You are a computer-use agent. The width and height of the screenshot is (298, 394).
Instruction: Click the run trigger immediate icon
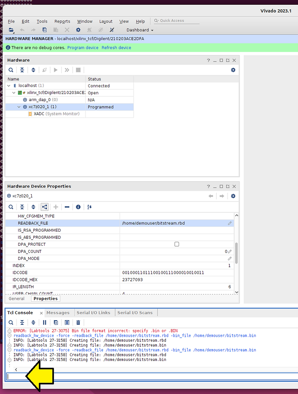(67, 70)
